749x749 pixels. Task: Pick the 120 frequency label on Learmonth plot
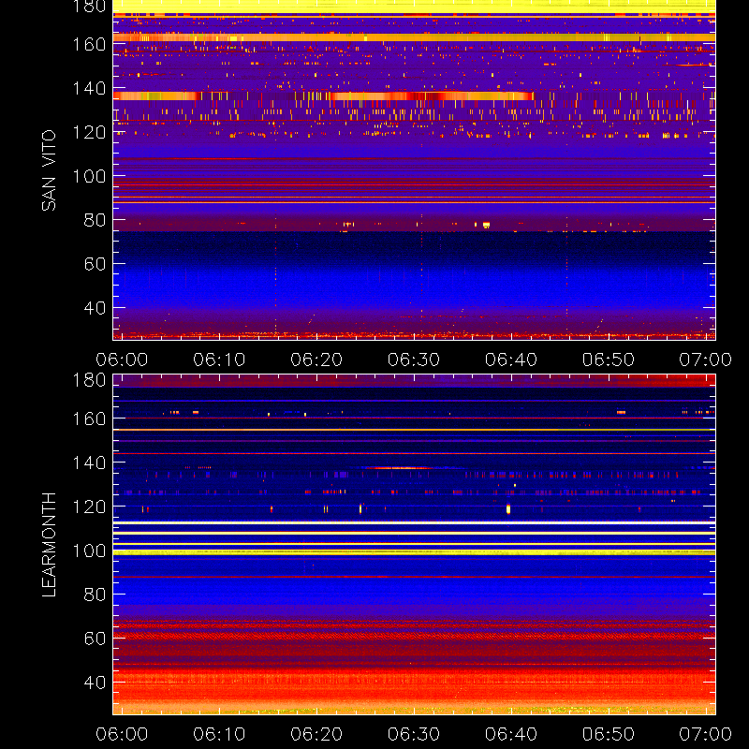tap(89, 507)
